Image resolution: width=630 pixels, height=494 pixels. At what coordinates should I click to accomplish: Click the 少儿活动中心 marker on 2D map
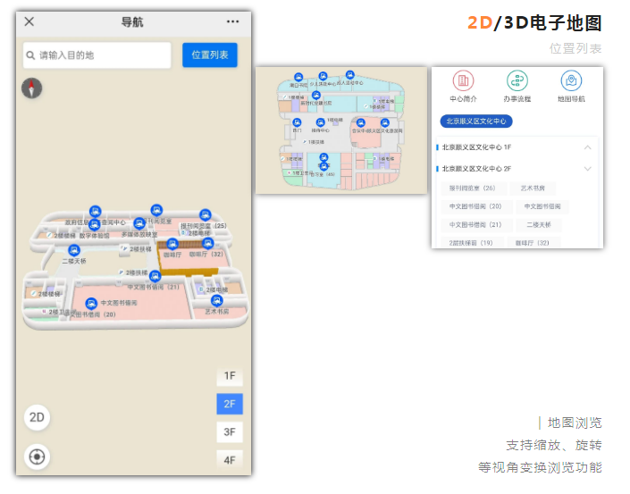(323, 76)
